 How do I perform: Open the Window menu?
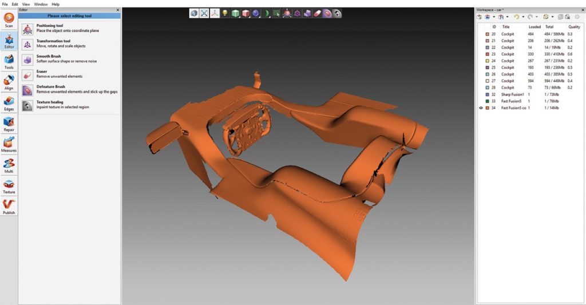41,4
